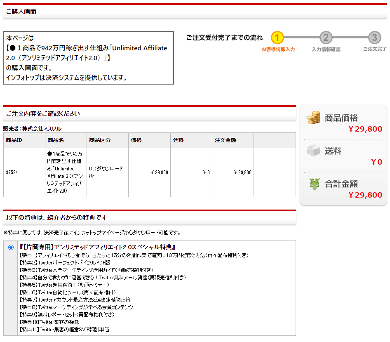Click the step 1 yellow circle
The image size is (390, 342).
(277, 38)
